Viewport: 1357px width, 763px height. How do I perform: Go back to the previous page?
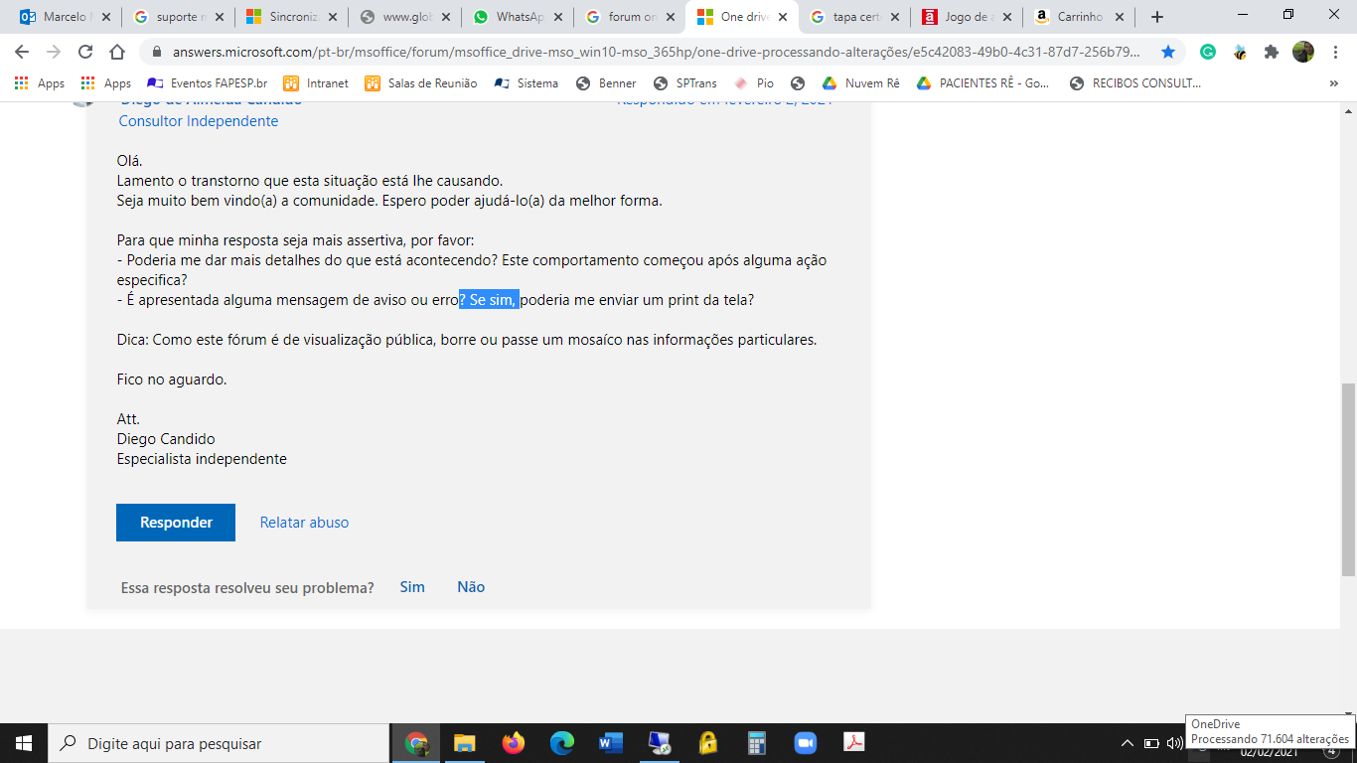[22, 52]
